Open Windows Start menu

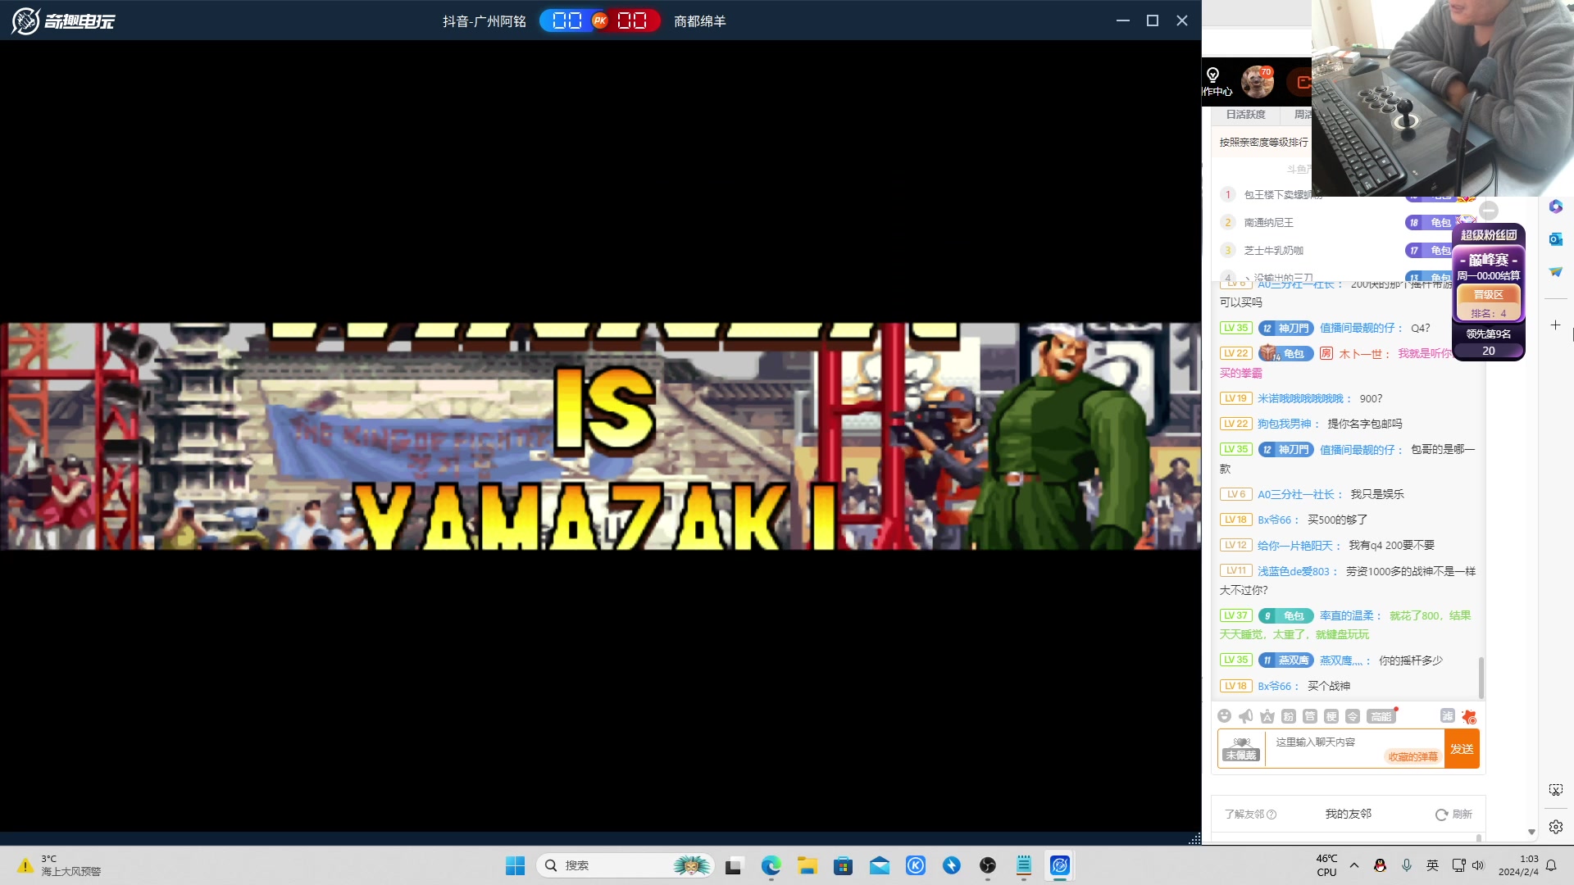point(515,865)
